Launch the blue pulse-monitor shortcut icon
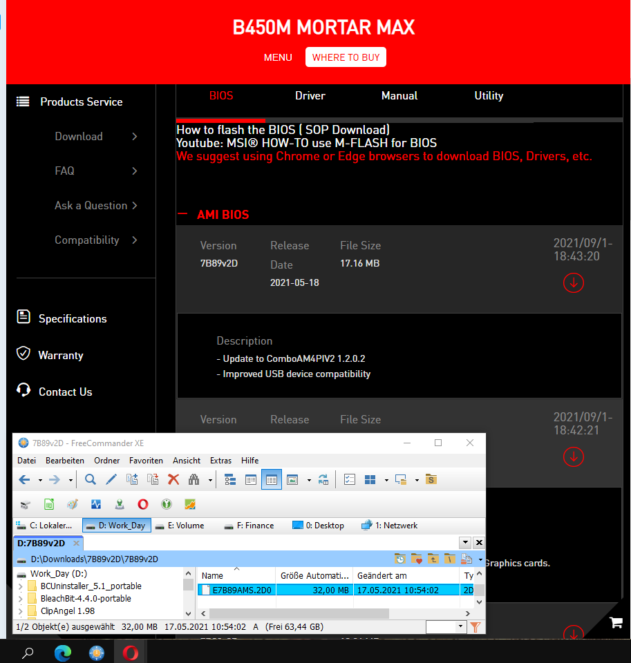 point(96,504)
